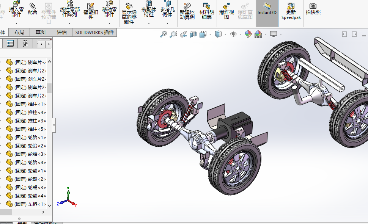Switch to the 草图 (Sketch) tab
The image size is (368, 224).
point(40,32)
